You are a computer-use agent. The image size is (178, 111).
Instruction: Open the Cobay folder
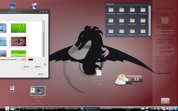point(143,22)
